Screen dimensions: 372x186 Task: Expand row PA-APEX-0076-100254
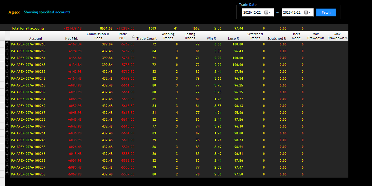(x=7, y=99)
